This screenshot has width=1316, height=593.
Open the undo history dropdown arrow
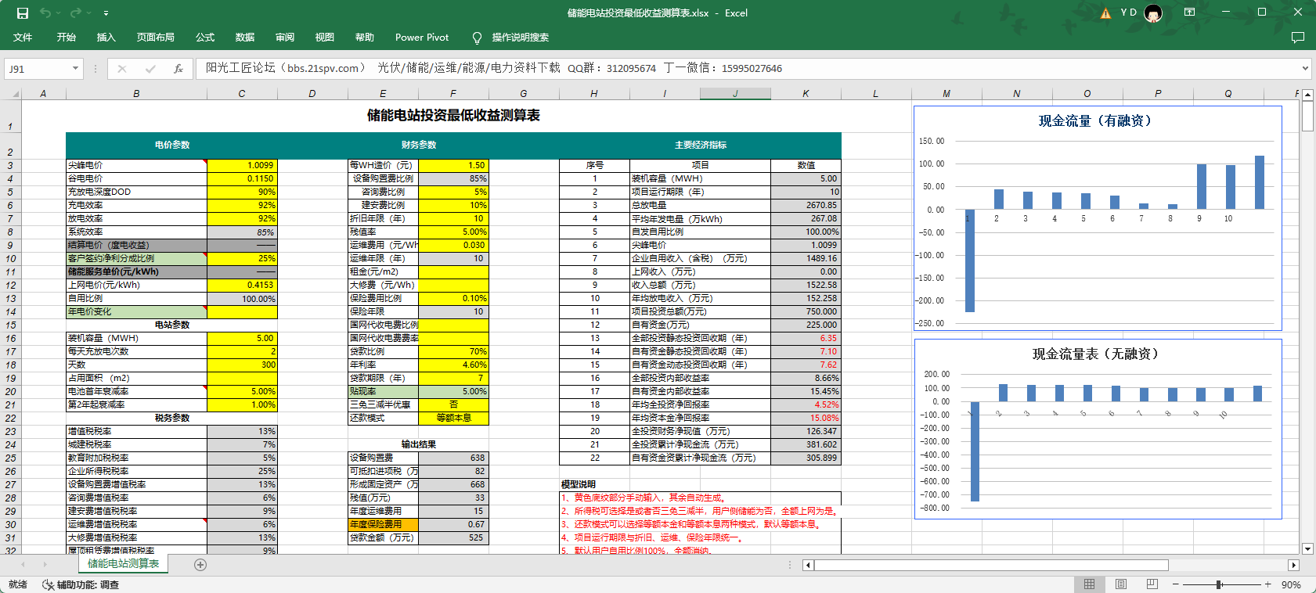(x=59, y=13)
